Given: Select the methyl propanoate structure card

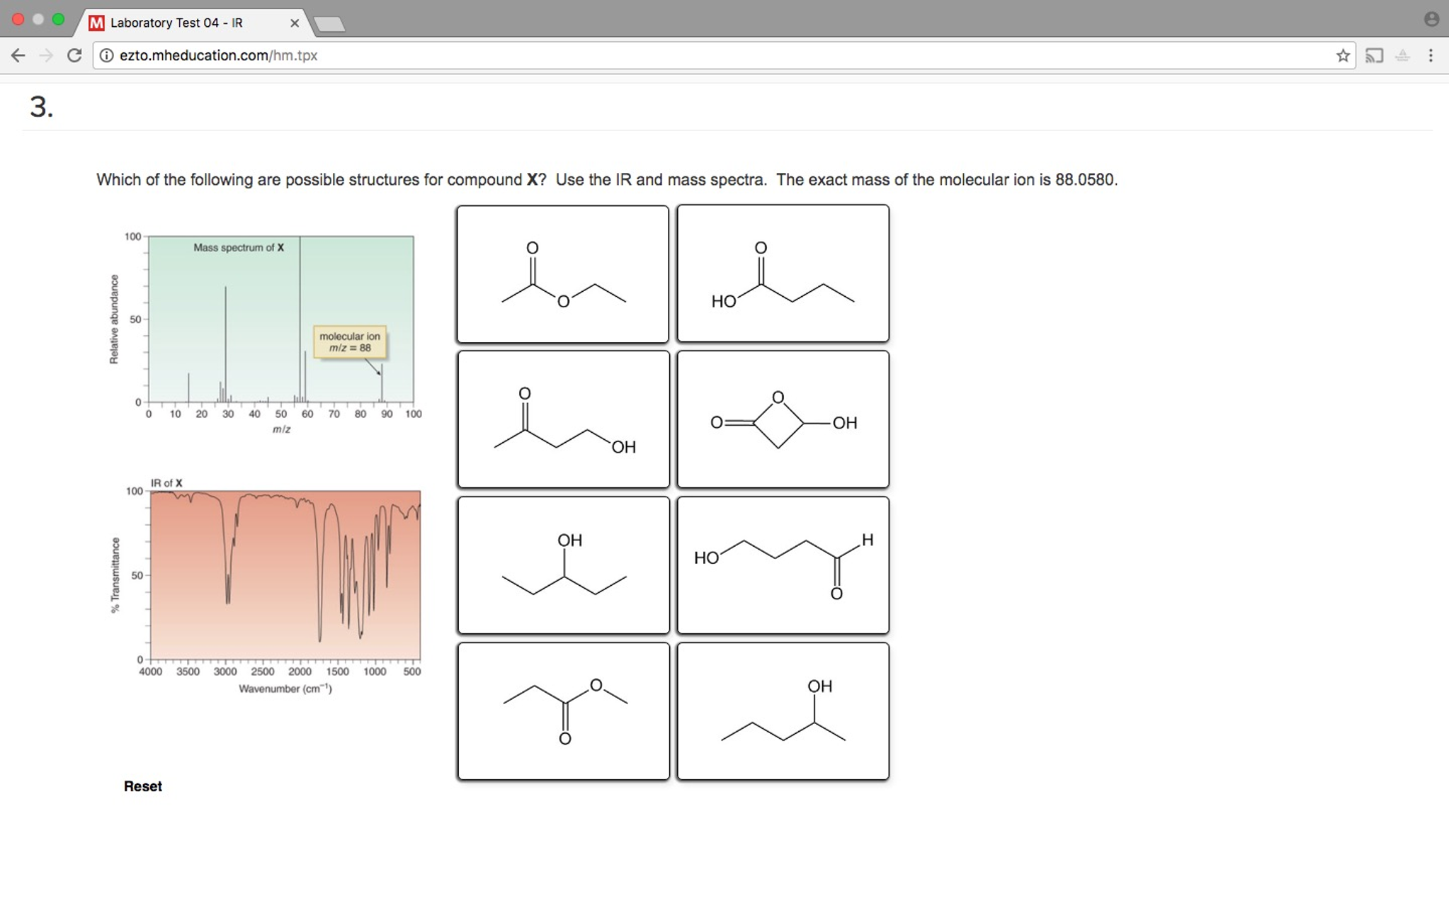Looking at the screenshot, I should click(563, 711).
